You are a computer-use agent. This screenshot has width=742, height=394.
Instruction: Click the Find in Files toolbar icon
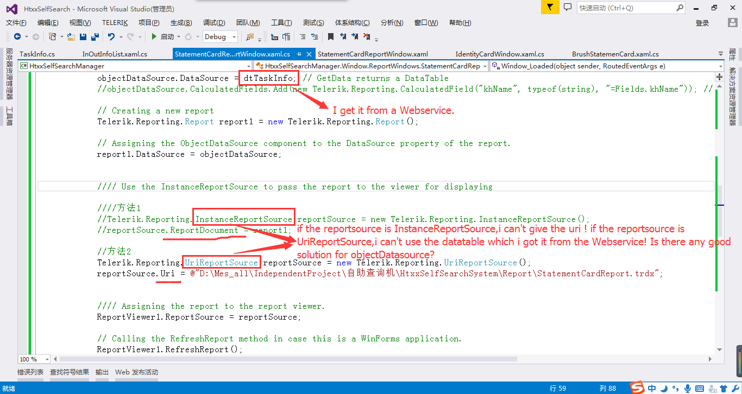250,37
